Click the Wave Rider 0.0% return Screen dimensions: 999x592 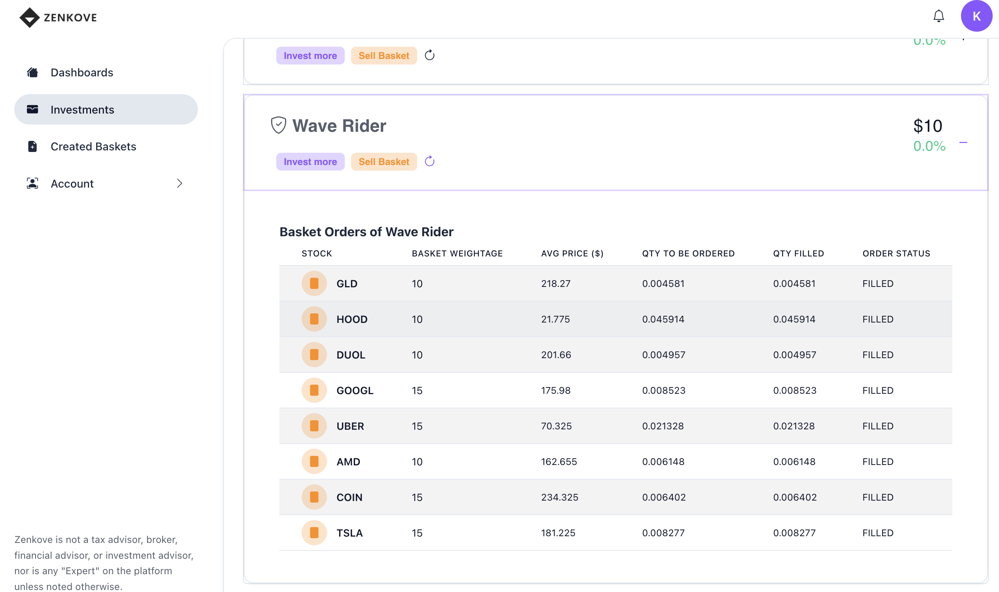[x=929, y=146]
